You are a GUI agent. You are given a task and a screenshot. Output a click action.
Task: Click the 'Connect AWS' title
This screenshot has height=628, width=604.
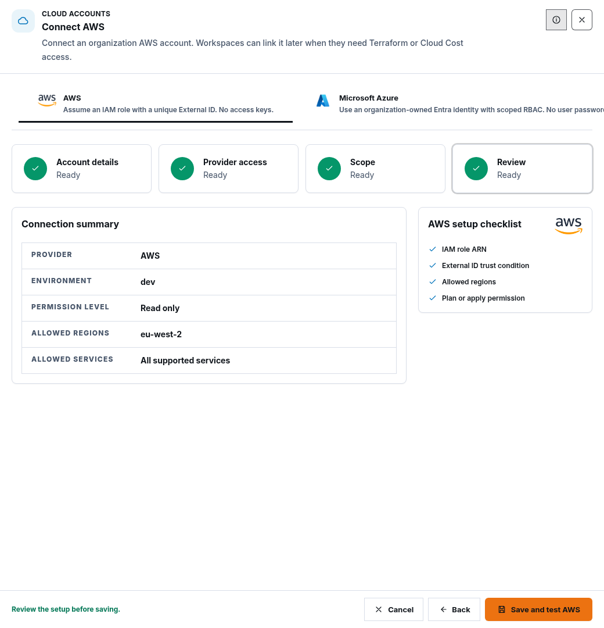(x=73, y=27)
